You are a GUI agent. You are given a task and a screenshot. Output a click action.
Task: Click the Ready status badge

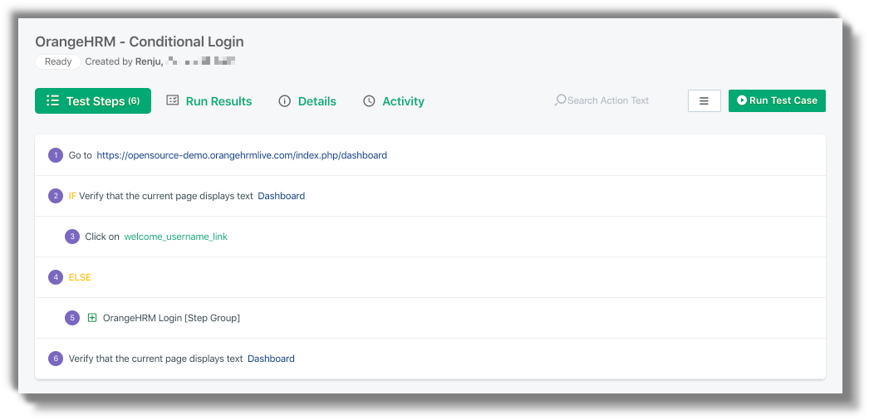[x=58, y=61]
